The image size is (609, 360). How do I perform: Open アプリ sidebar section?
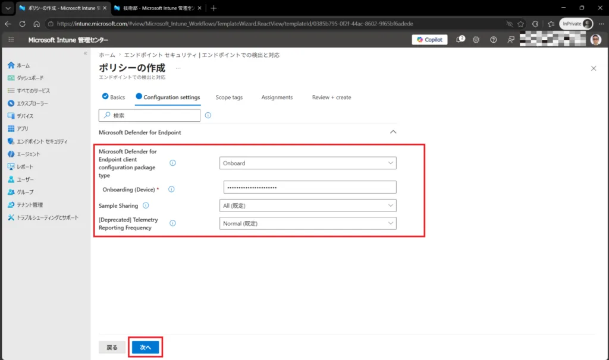tap(18, 128)
